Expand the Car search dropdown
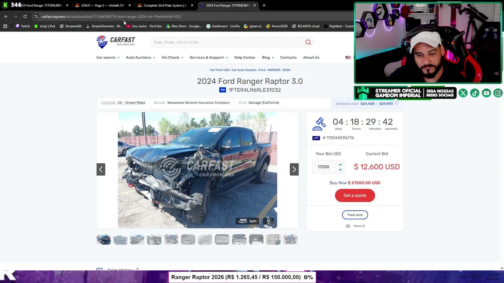504x283 pixels. coord(108,57)
